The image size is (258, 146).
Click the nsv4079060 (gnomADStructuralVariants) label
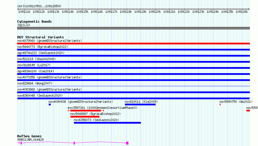(x=50, y=41)
